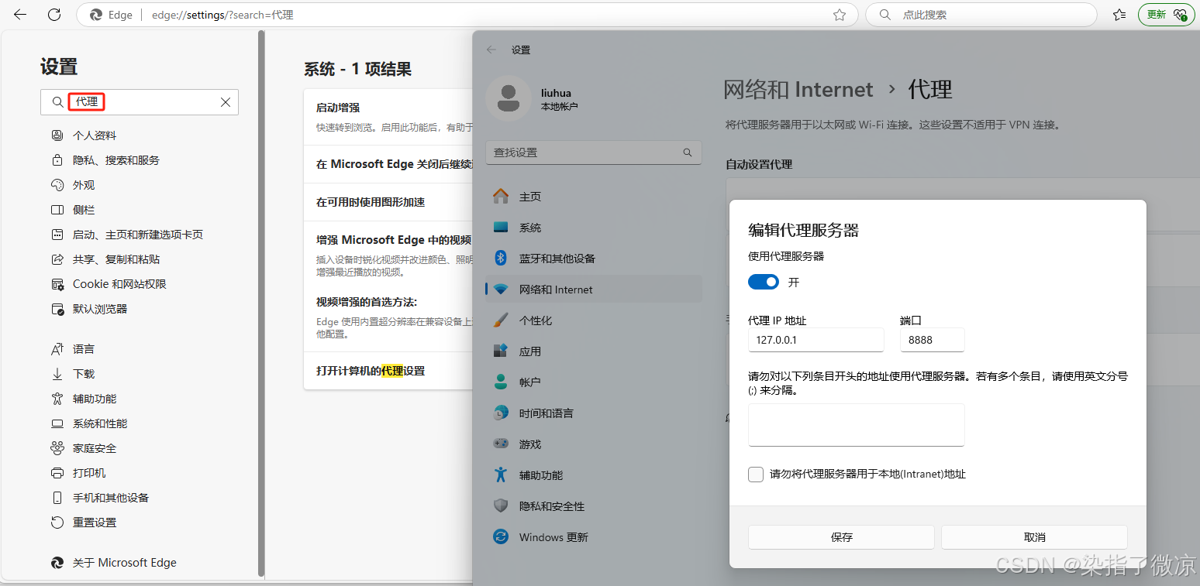Open 辅助功能 in Windows settings sidebar
This screenshot has height=586, width=1200.
pos(594,475)
